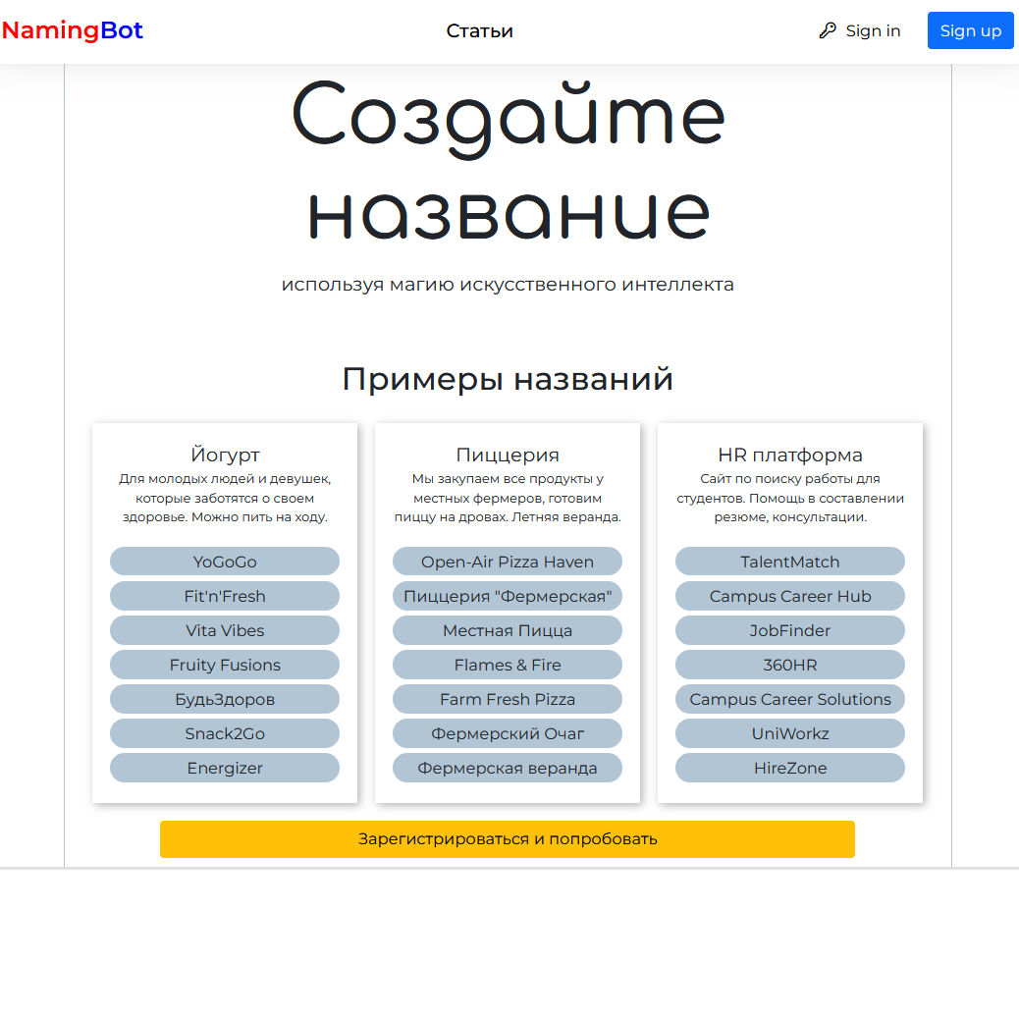Select Фермерский Очаг suggestion

(508, 733)
